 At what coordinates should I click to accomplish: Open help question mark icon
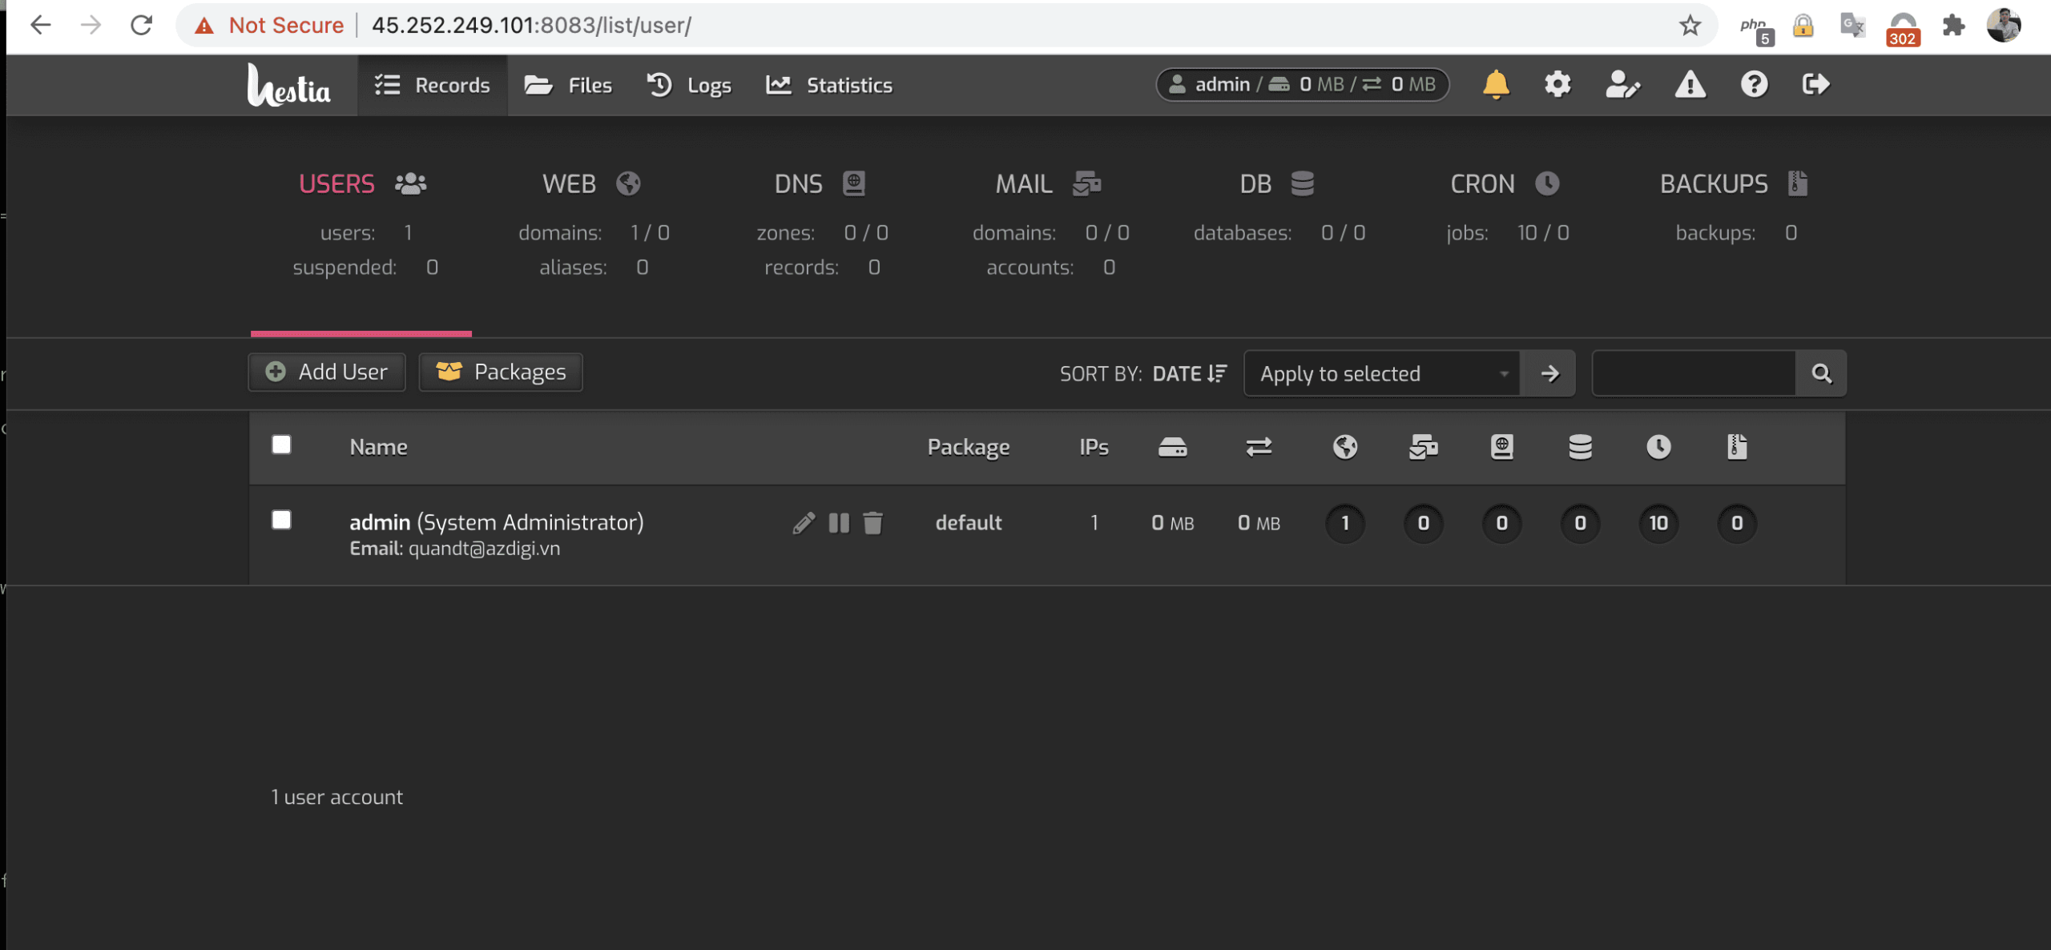[1754, 84]
